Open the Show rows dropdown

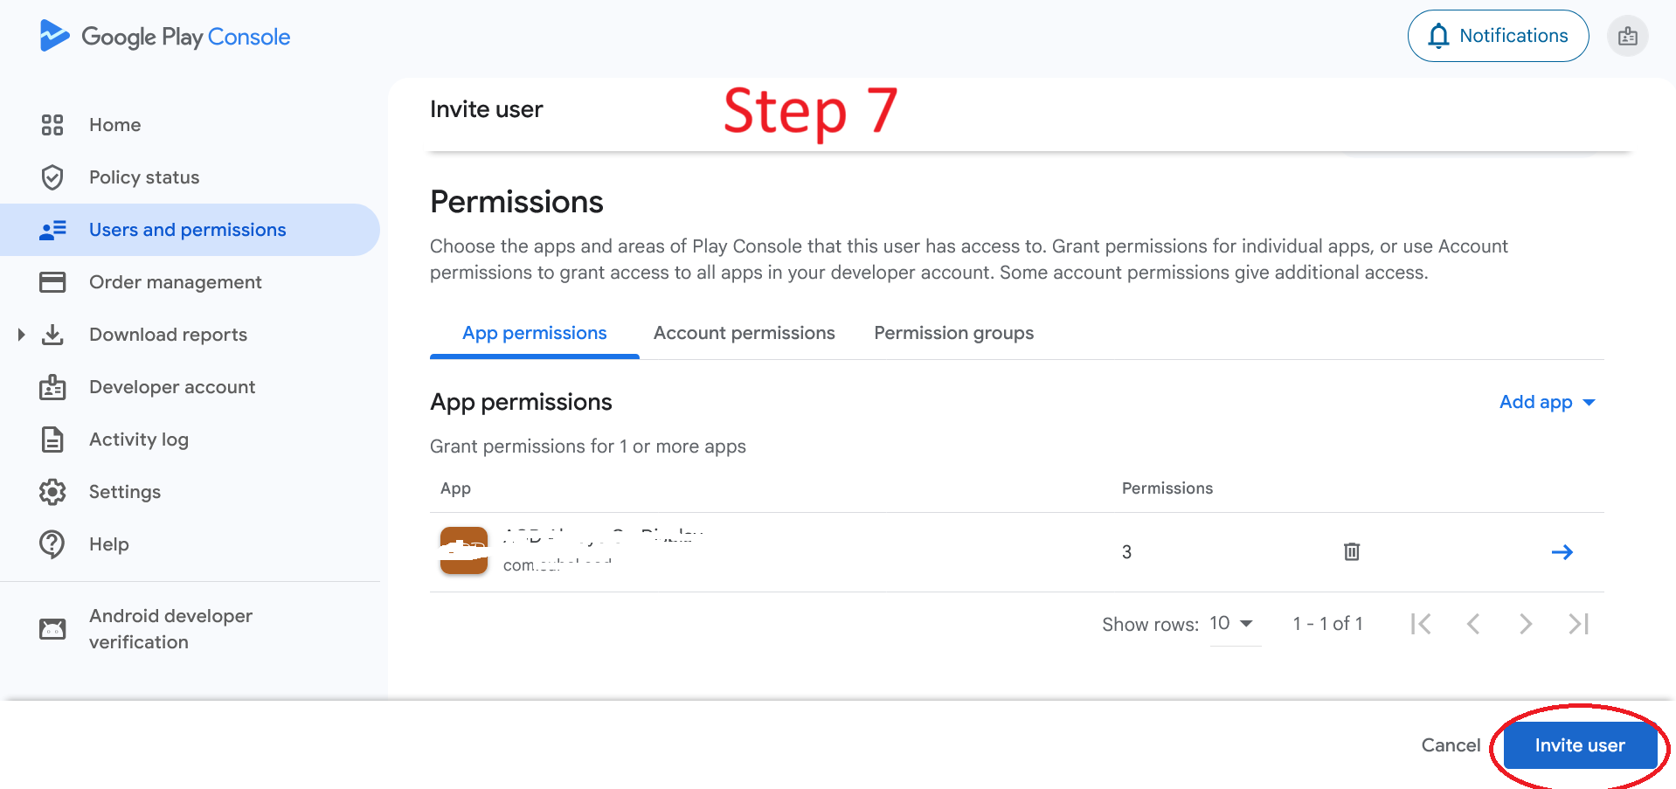[1232, 624]
